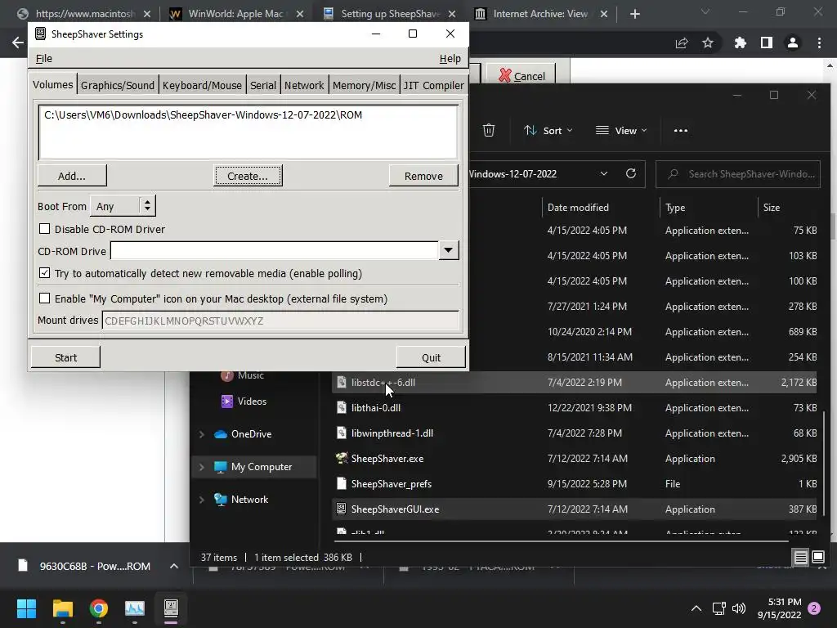837x628 pixels.
Task: Switch to Keyboard/Mouse tab
Action: click(202, 85)
